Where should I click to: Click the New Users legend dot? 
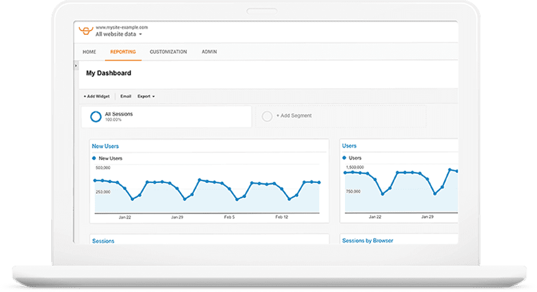tap(94, 158)
